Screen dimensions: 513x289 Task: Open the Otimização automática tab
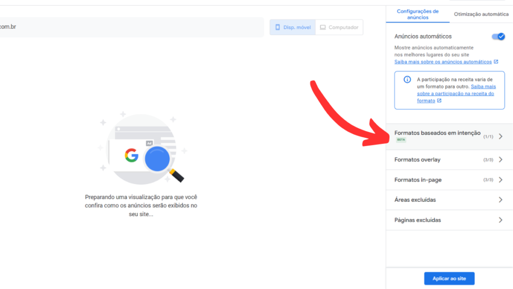click(x=481, y=15)
